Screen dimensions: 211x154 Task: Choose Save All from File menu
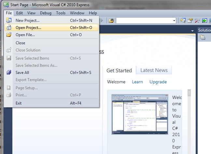point(51,73)
